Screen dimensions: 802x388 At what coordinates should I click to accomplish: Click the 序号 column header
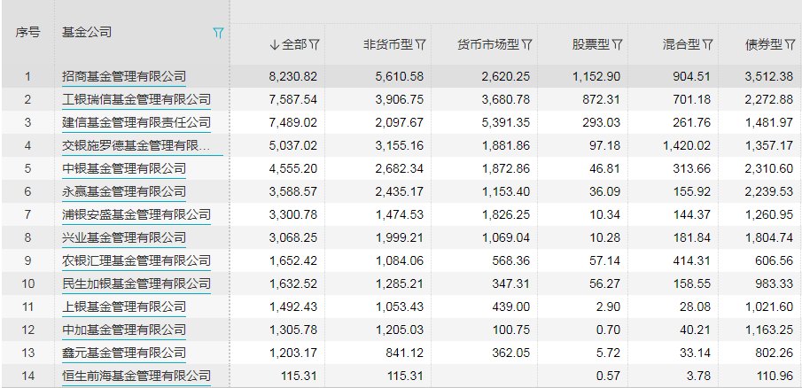tap(27, 32)
